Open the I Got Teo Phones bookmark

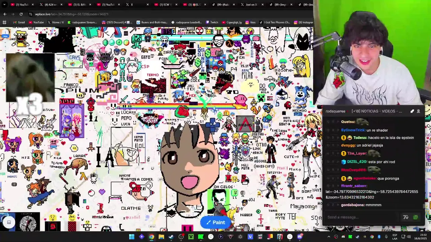point(274,23)
